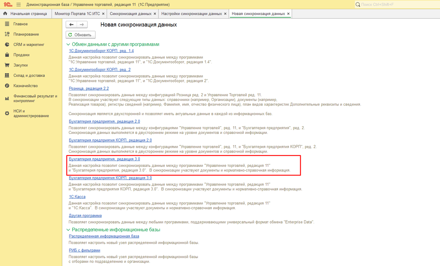This screenshot has width=440, height=266.
Task: Click the home icon on the start page tab
Action: (x=5, y=14)
